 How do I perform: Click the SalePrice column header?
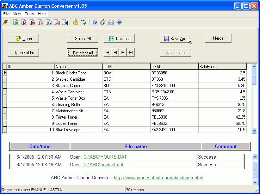point(222,67)
